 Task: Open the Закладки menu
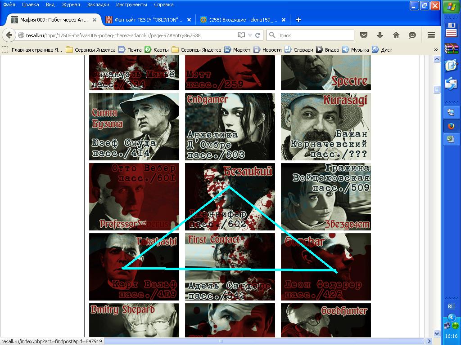click(98, 4)
